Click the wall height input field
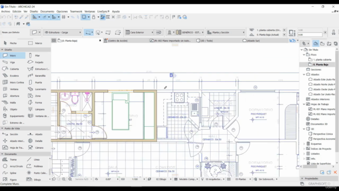The height and width of the screenshot is (191, 339). click(x=310, y=30)
